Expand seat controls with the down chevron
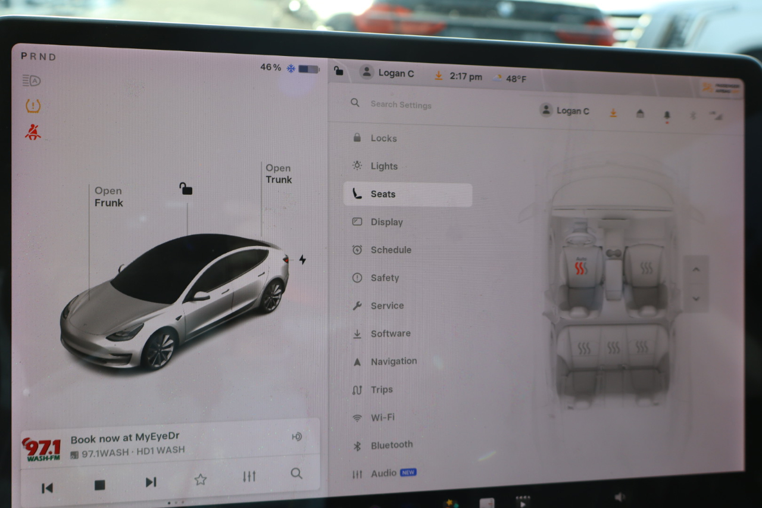Image resolution: width=762 pixels, height=508 pixels. click(697, 298)
